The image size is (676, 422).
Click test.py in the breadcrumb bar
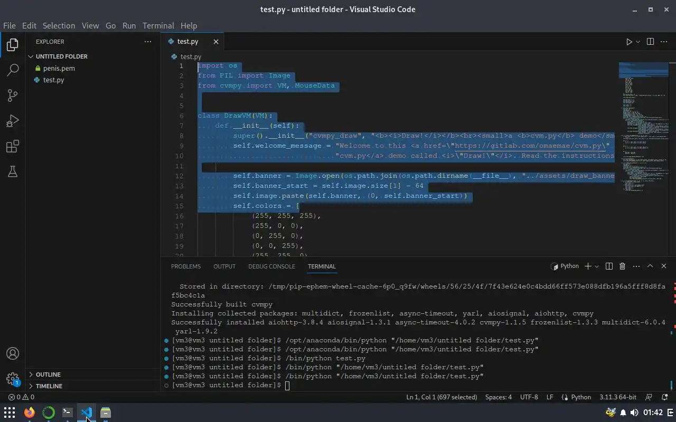coord(191,56)
